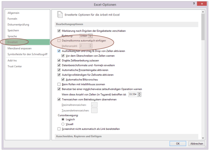Switch to the Formeln category
This screenshot has height=150, width=210.
12,19
